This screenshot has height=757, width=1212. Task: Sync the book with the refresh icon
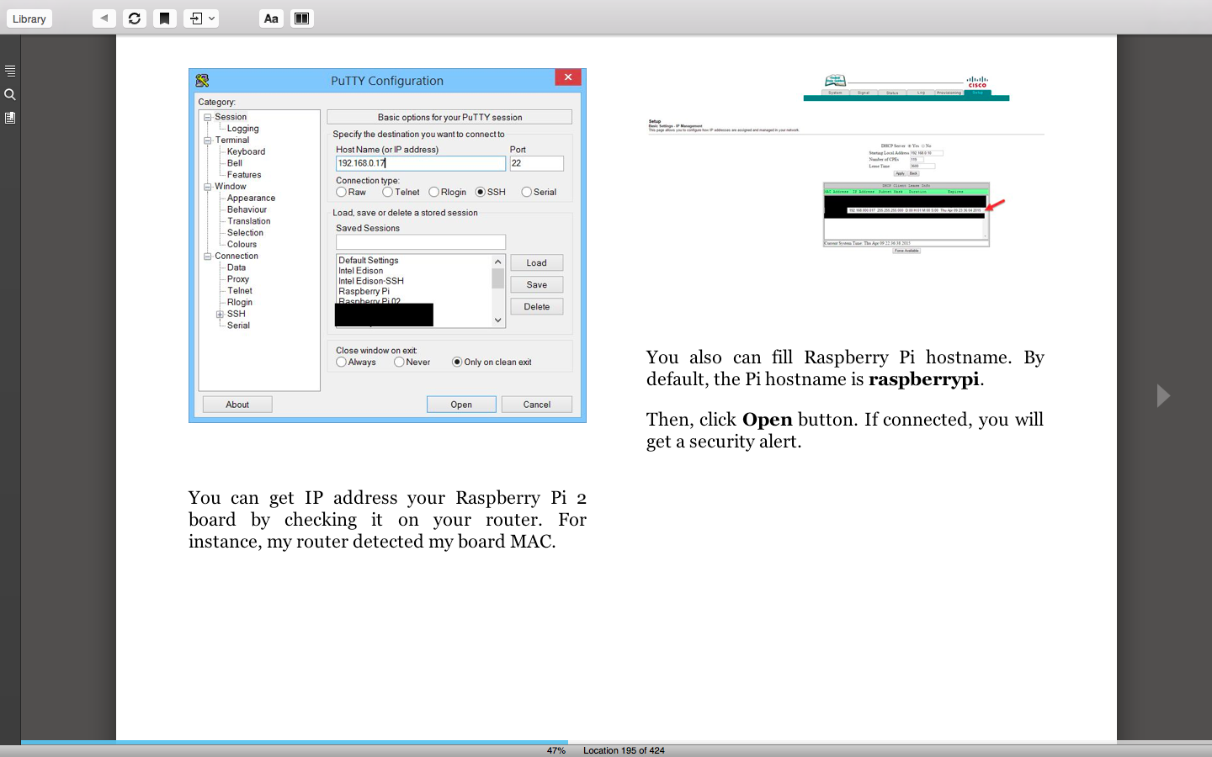[x=135, y=19]
